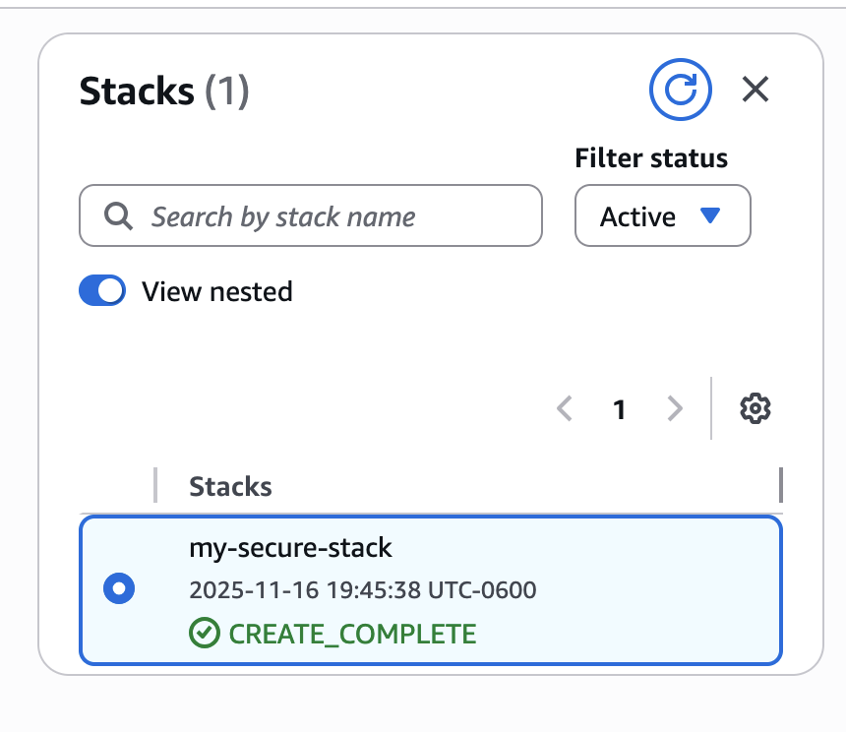Open the Active filter status dropdown

(662, 216)
